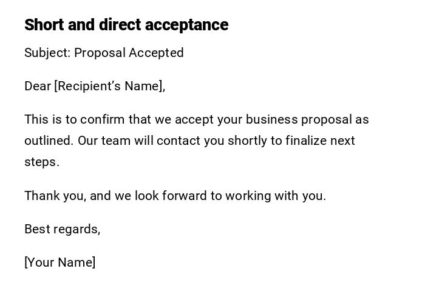Click the '[Recipient's Name]' placeholder
Image resolution: width=425 pixels, height=300 pixels.
pyautogui.click(x=109, y=86)
